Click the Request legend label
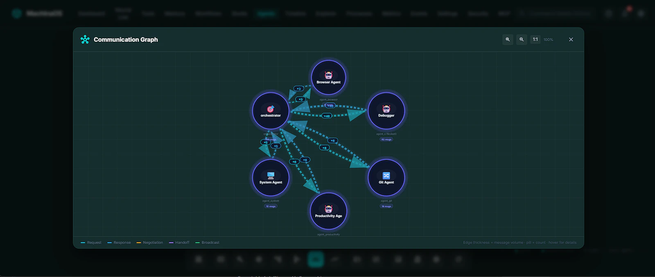 (x=94, y=243)
